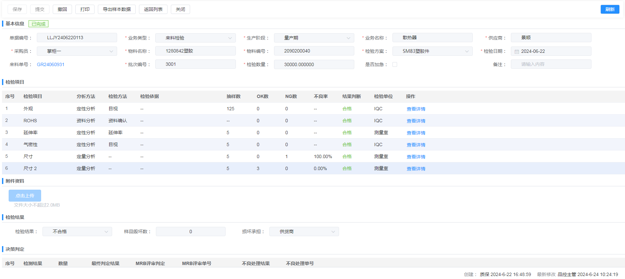This screenshot has height=279, width=625.
Task: Click the 质保 creator info text
Action: click(505, 274)
